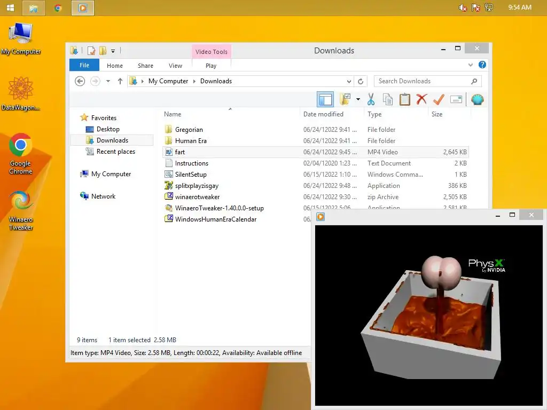Screen dimensions: 547x410
Task: Sort by Type column header
Action: [374, 114]
